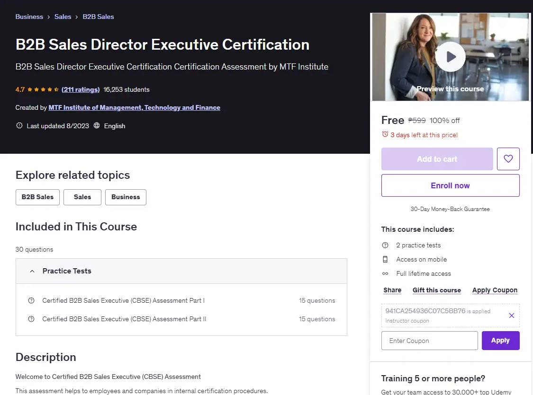Viewport: 533px width, 395px height.
Task: Open the Business breadcrumb link
Action: point(29,17)
